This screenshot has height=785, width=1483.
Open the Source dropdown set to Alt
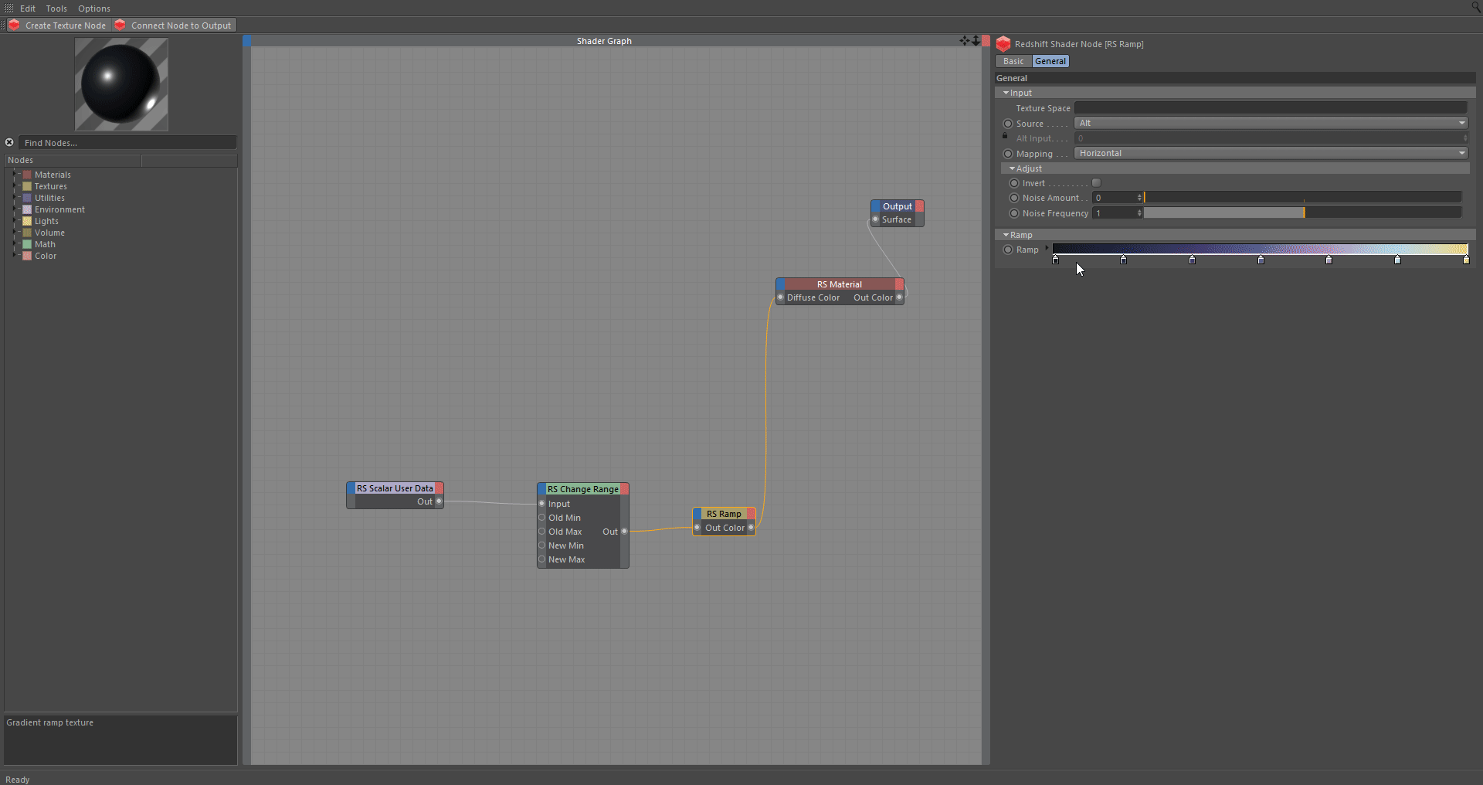point(1271,123)
